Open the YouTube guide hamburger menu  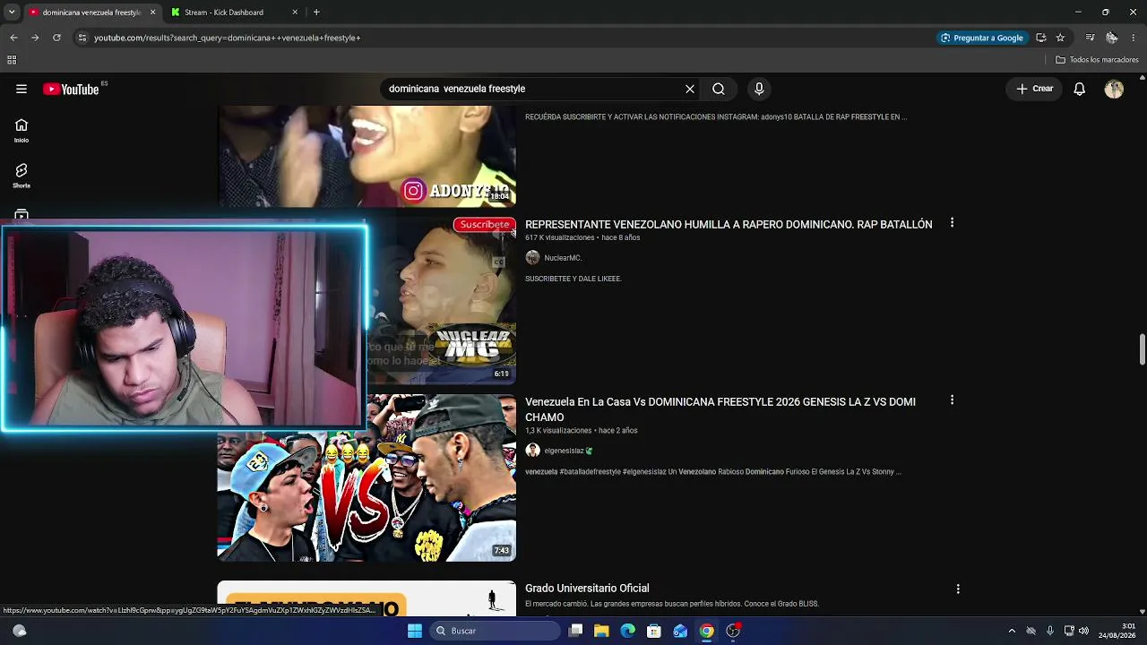[x=22, y=89]
